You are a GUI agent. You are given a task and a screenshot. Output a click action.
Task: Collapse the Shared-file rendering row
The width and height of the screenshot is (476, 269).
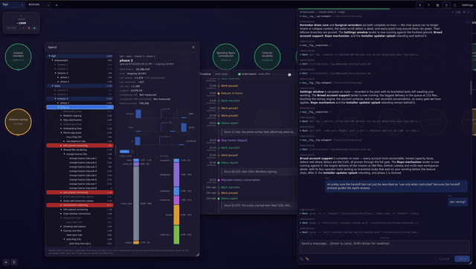pyautogui.click(x=61, y=149)
